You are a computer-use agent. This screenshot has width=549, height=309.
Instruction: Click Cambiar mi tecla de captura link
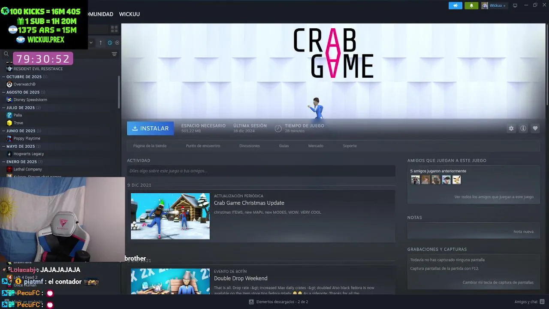tap(498, 282)
